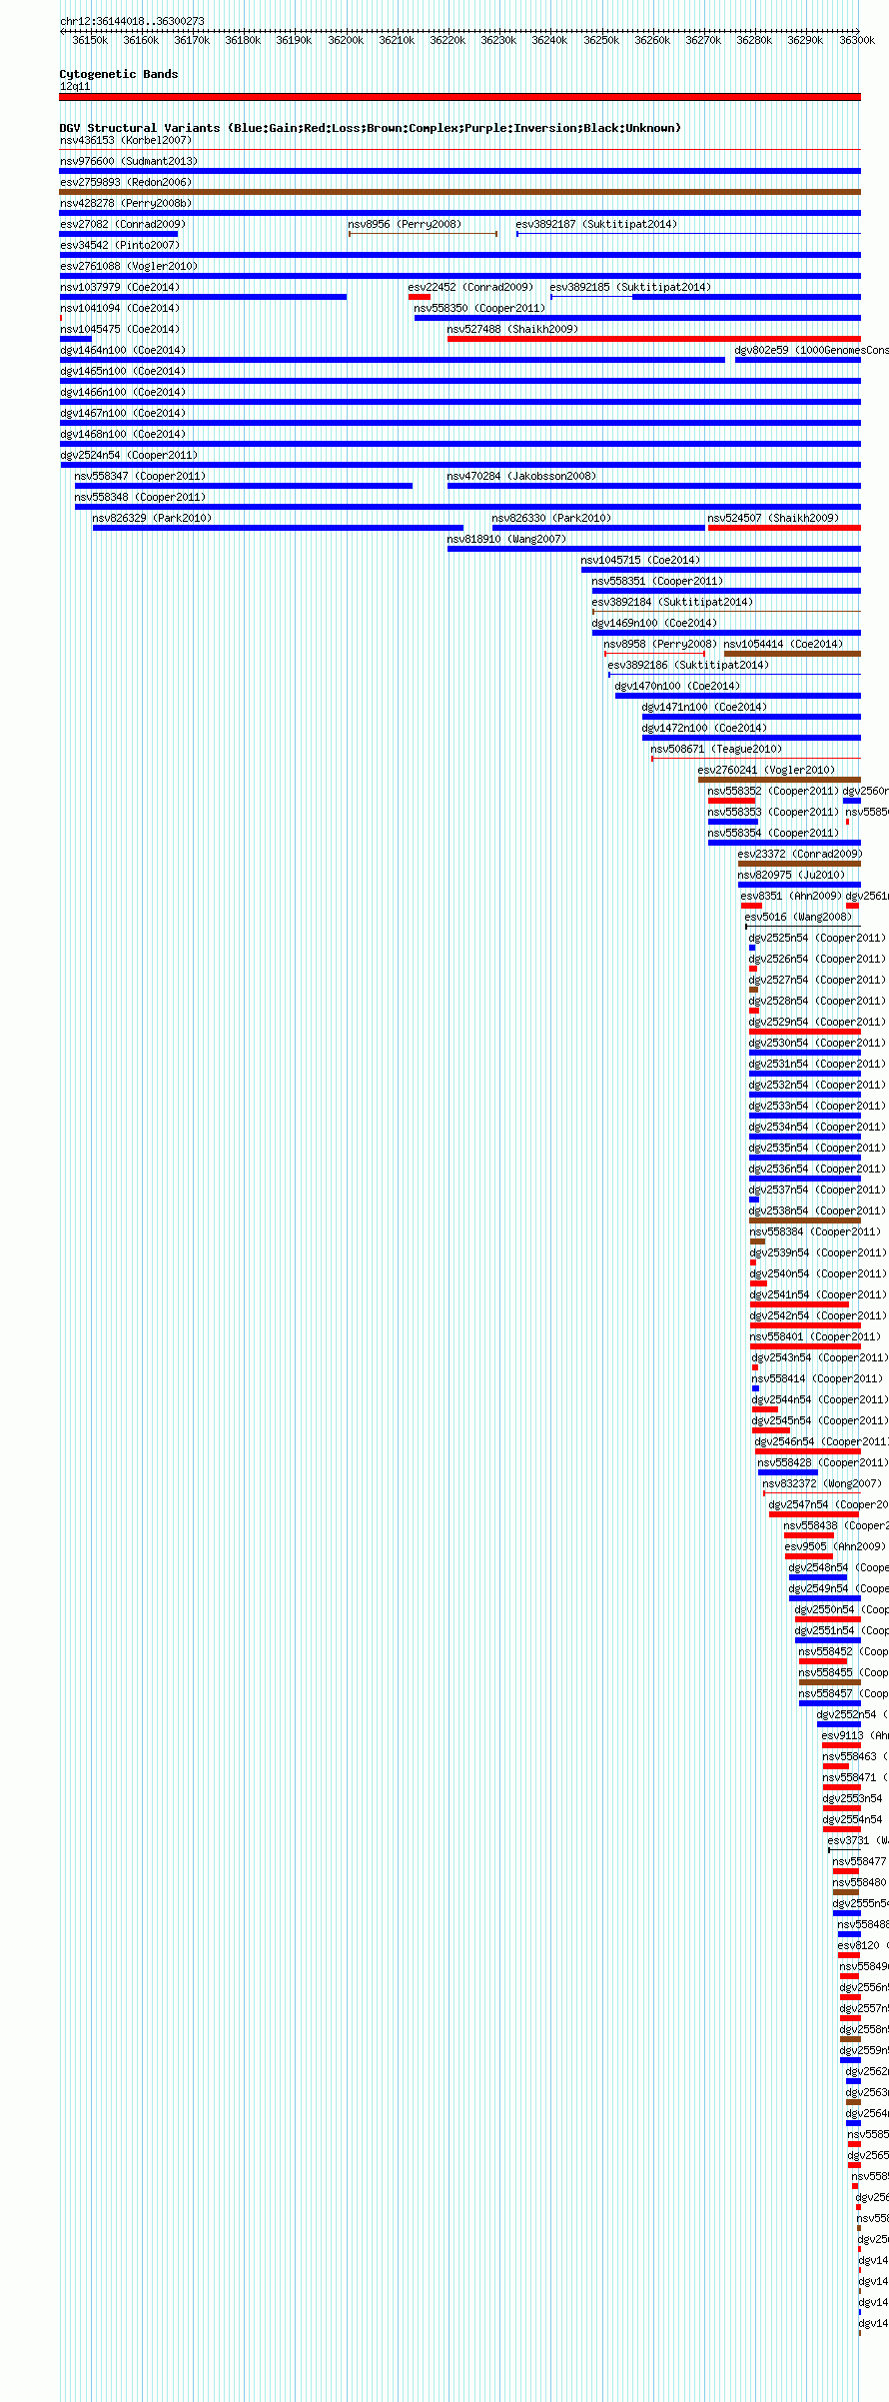This screenshot has height=2402, width=889.
Task: Open variant nsv1037979 (Coe2014) label
Action: (120, 287)
